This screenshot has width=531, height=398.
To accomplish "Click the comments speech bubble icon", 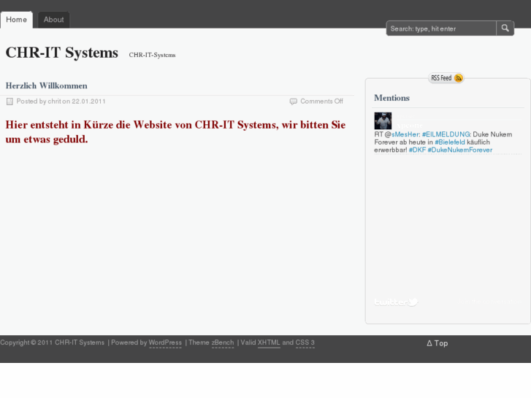I will point(294,102).
